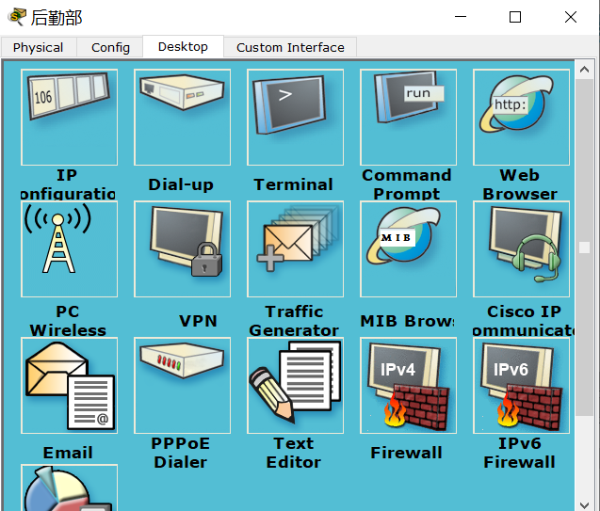Click the 'Text Editor' label
This screenshot has width=600, height=511.
pyautogui.click(x=294, y=453)
